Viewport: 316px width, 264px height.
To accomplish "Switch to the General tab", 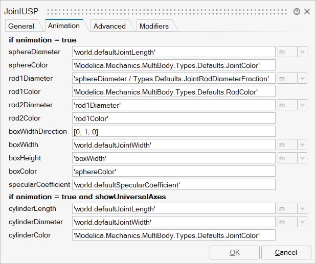I will (21, 26).
